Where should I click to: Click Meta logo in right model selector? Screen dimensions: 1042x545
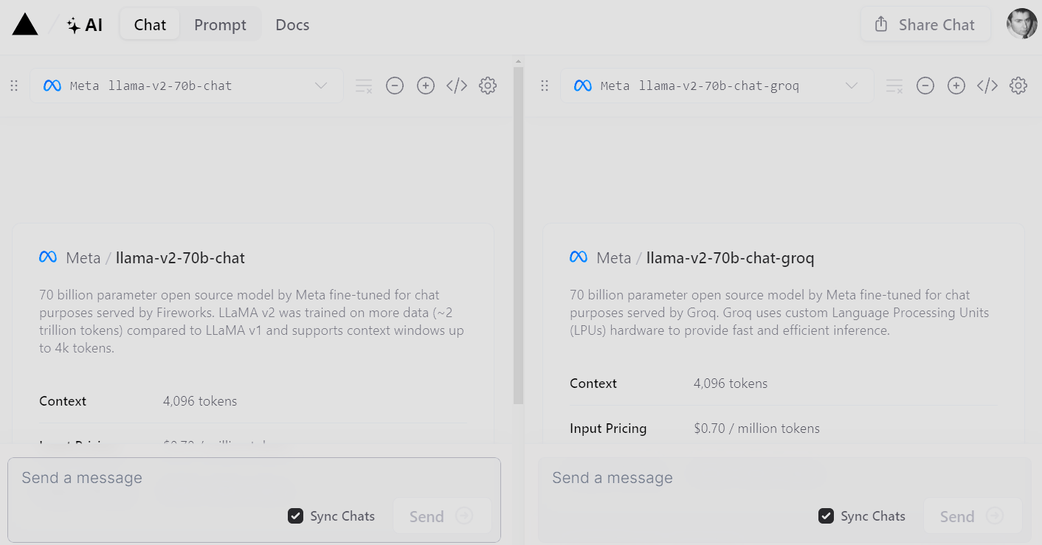583,86
